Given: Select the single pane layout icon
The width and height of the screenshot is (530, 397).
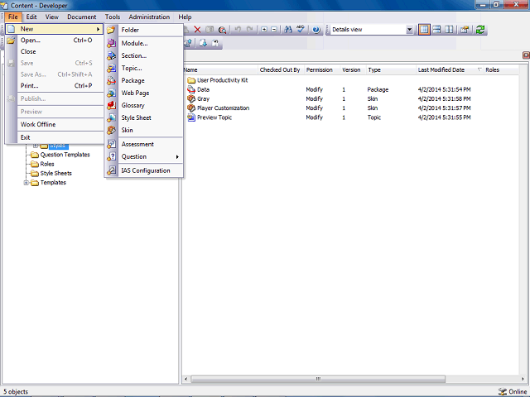Looking at the screenshot, I should tap(424, 30).
